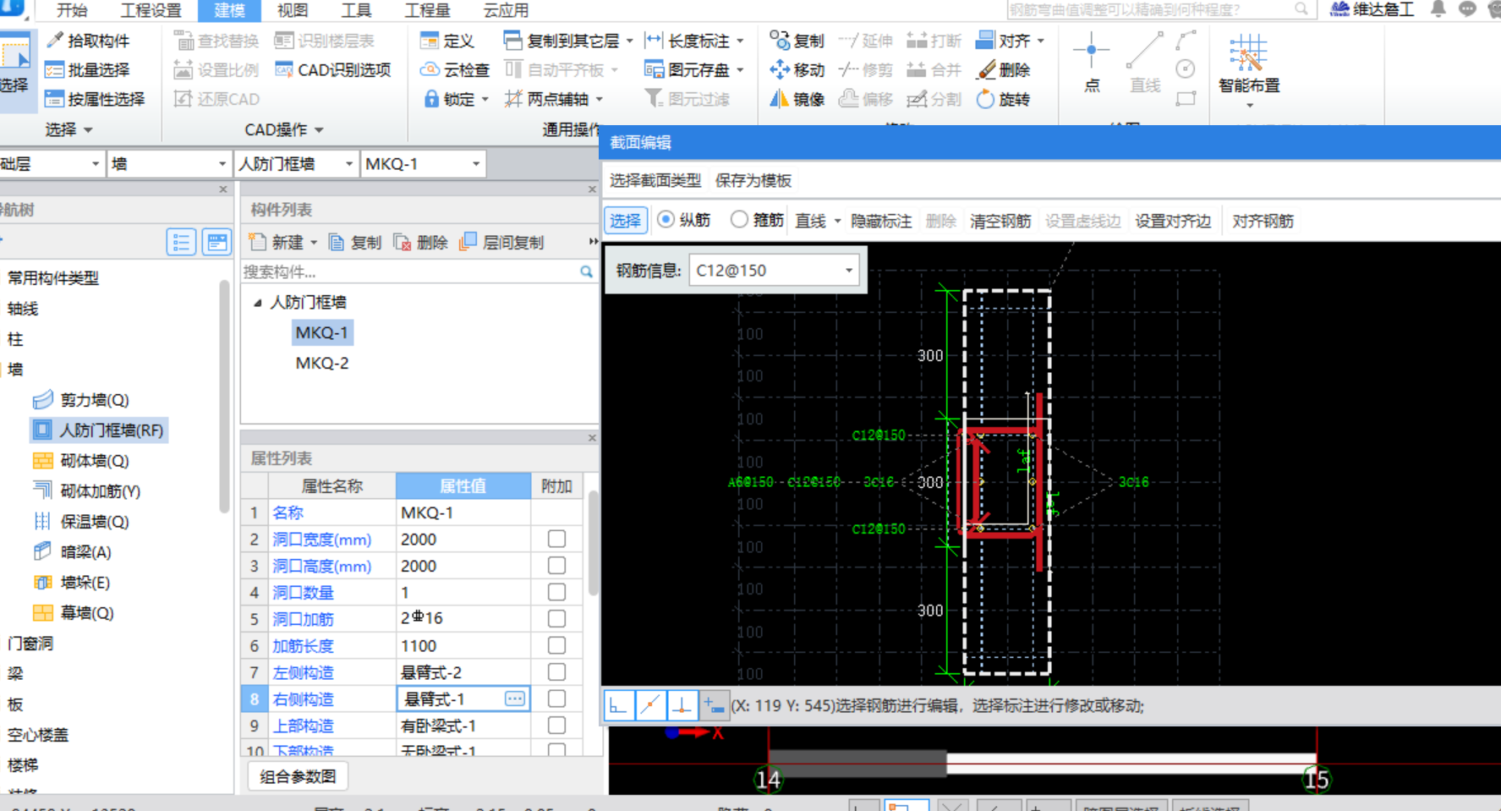Screen dimensions: 1501x811
Task: Open the 工程设置 ribbon tab
Action: coord(151,10)
